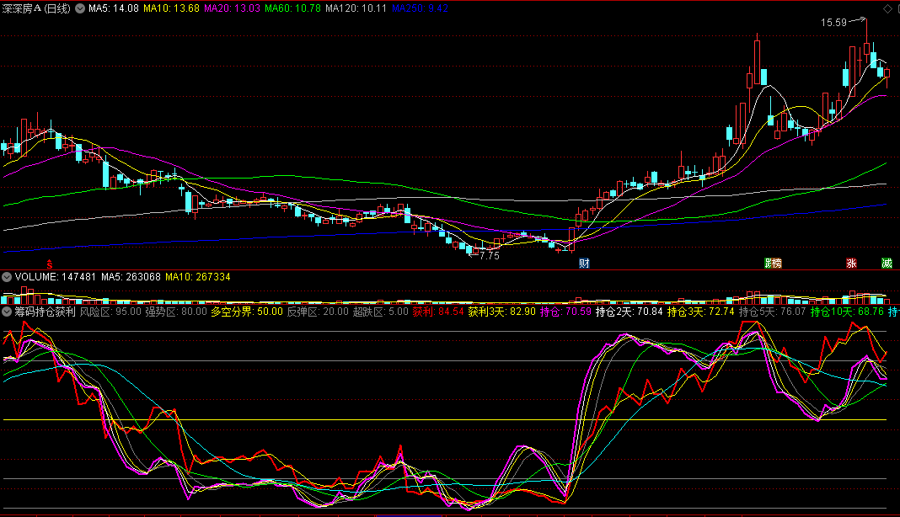Click the 反弹区: 20.00 label
This screenshot has height=517, width=900.
point(318,312)
